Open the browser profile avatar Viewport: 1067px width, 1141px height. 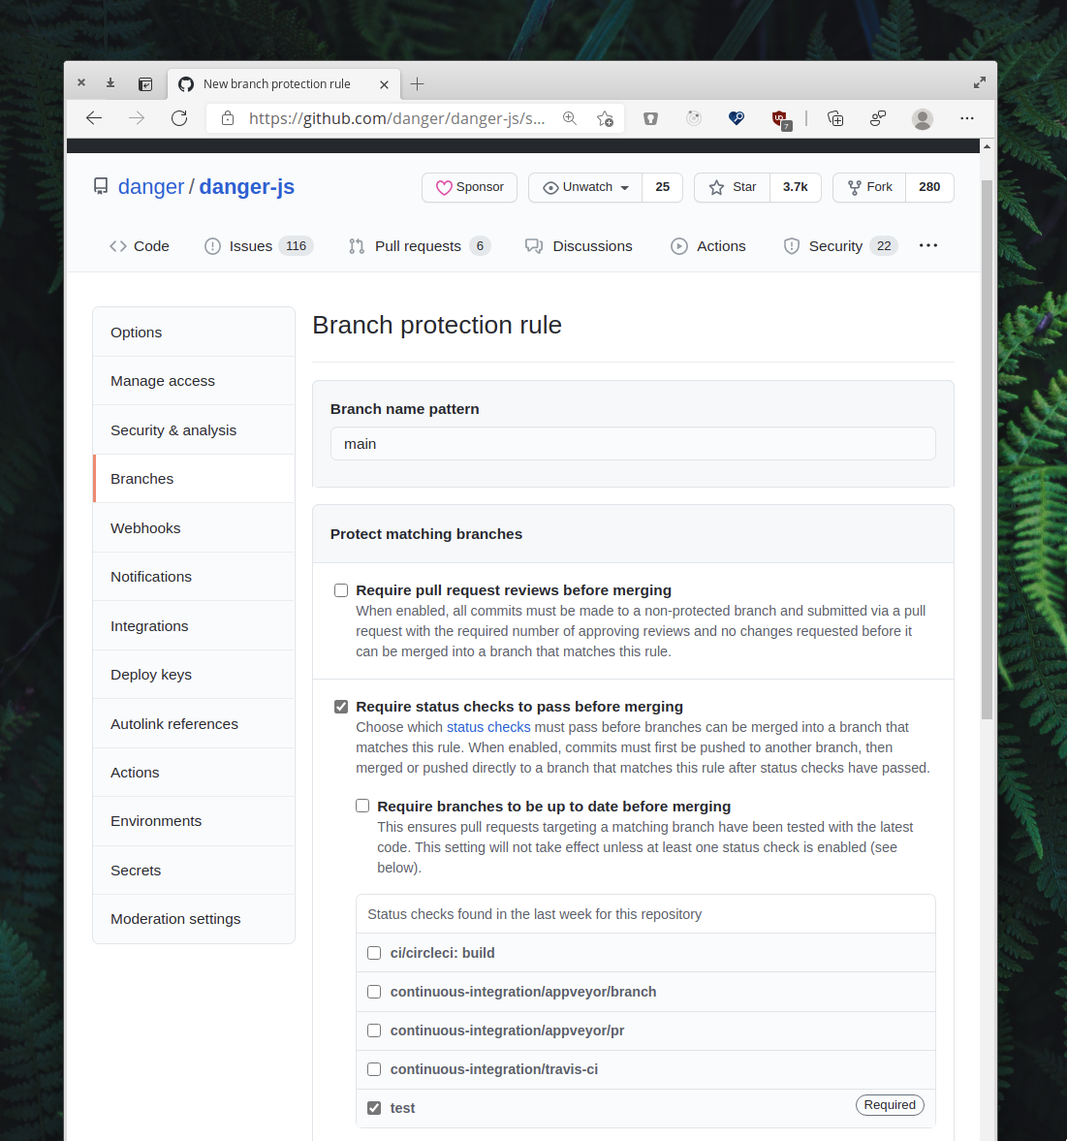pos(923,118)
